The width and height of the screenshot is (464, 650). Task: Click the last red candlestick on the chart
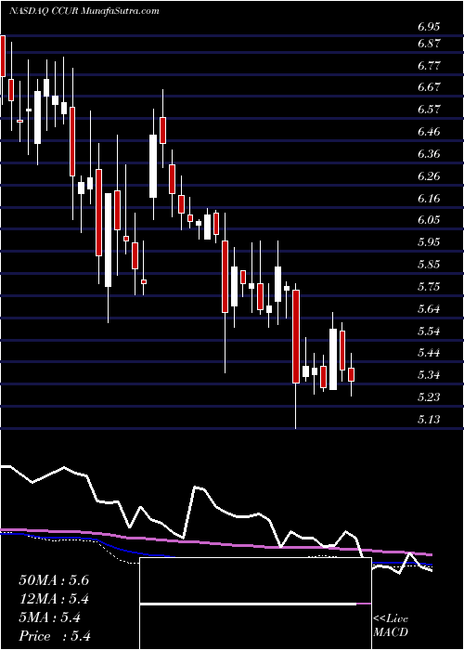pyautogui.click(x=352, y=374)
